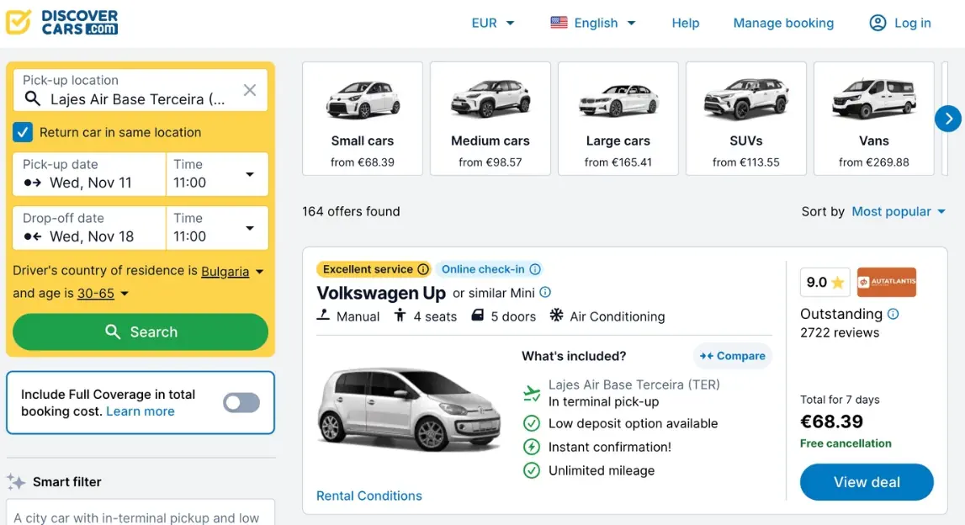Select the SUVs category
The height and width of the screenshot is (525, 965).
(x=746, y=118)
